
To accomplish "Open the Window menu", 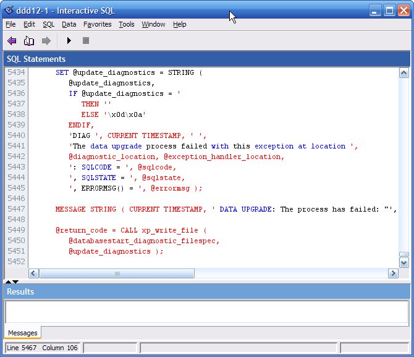I will (x=153, y=24).
